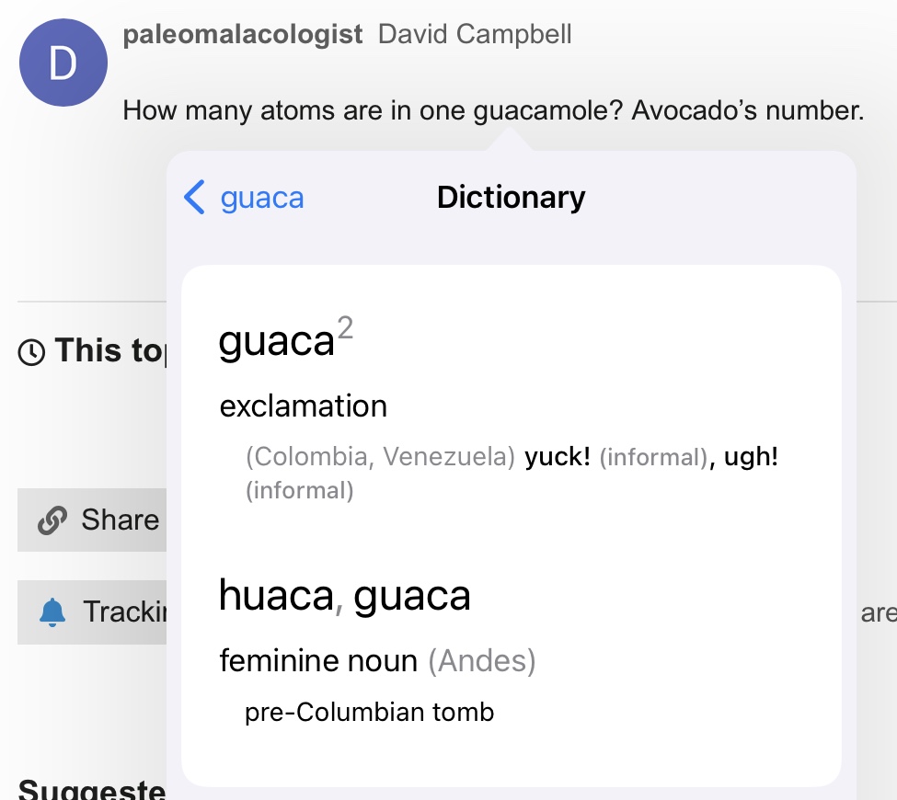Open paleomalacologist username profile
The image size is (897, 800).
coord(243,34)
